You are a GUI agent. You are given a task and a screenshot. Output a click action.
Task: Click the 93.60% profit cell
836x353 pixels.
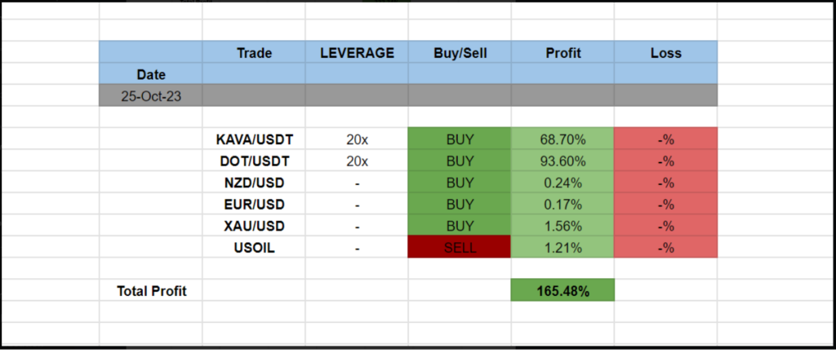coord(562,161)
